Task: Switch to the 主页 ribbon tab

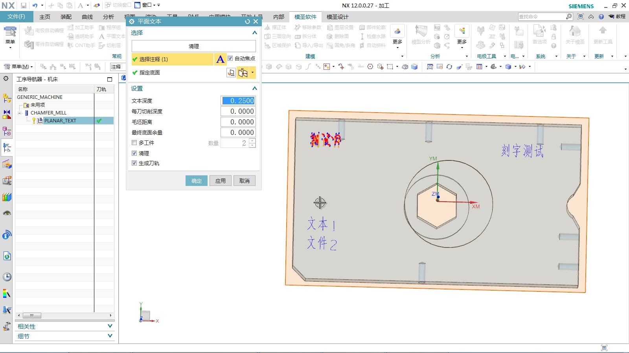Action: coord(45,17)
